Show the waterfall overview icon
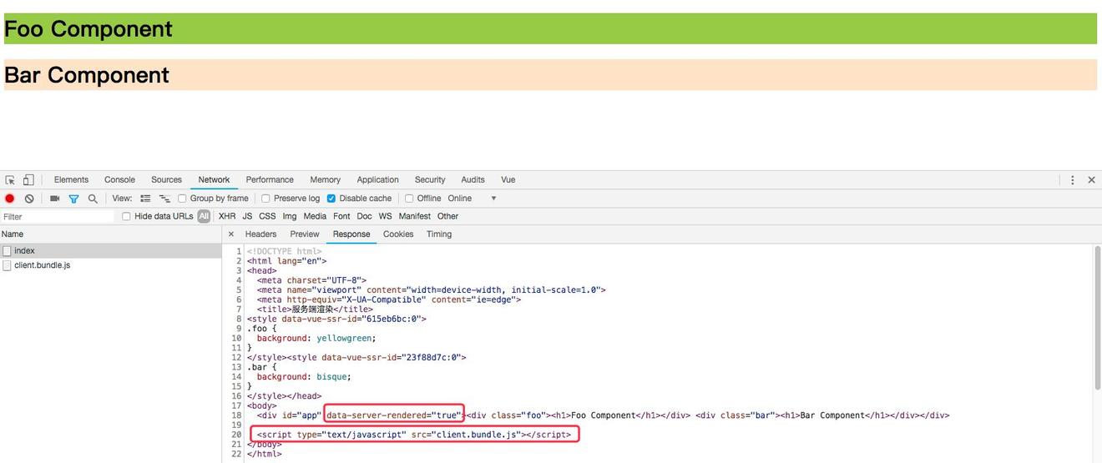Image resolution: width=1102 pixels, height=463 pixels. click(164, 199)
